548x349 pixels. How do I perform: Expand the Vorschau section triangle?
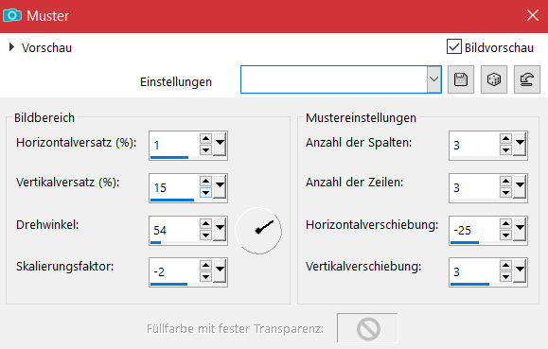(x=11, y=46)
